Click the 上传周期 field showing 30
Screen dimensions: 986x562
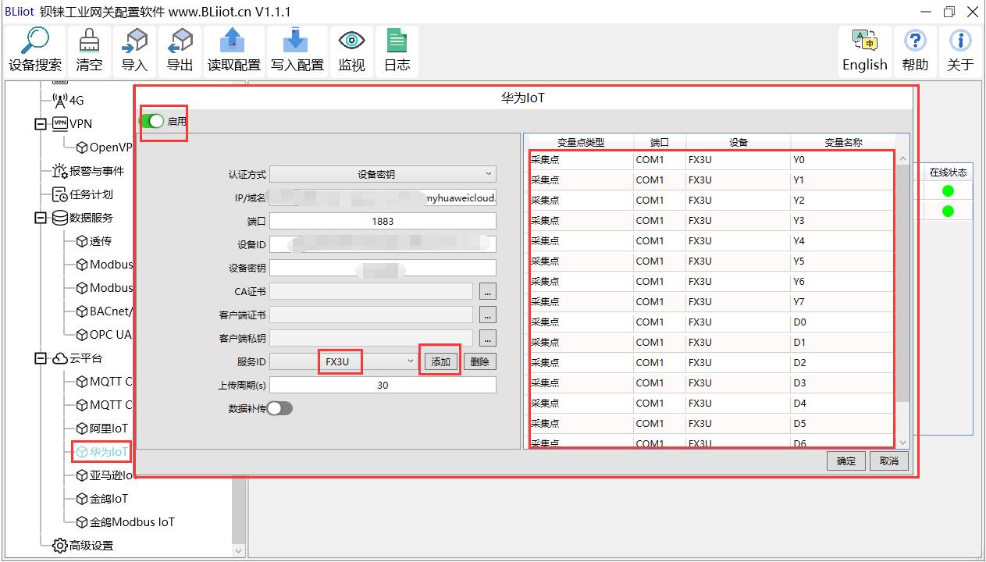coord(383,385)
